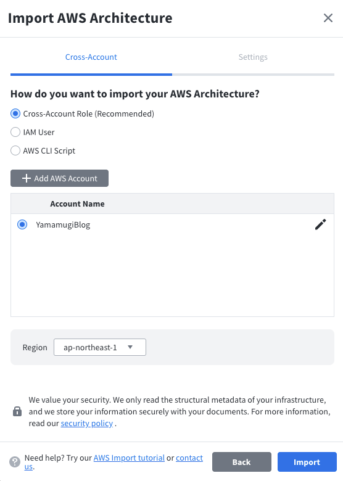This screenshot has width=343, height=481.
Task: Click the Account Name column header
Action: click(x=77, y=203)
